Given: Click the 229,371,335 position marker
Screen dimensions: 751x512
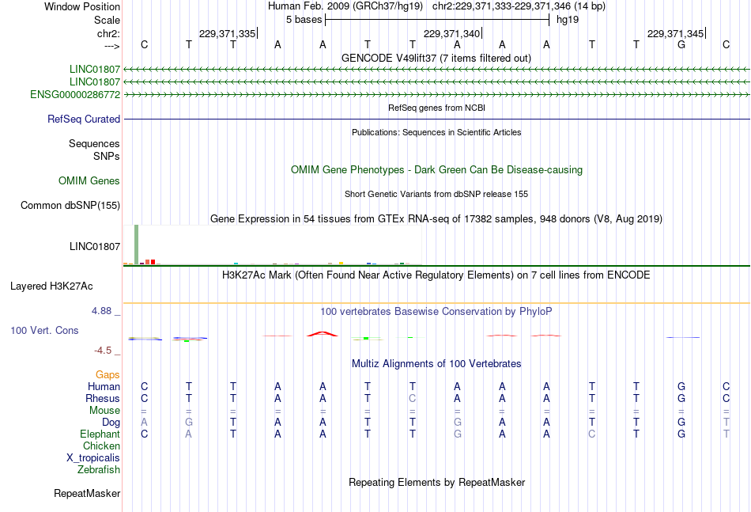Looking at the screenshot, I should 228,33.
